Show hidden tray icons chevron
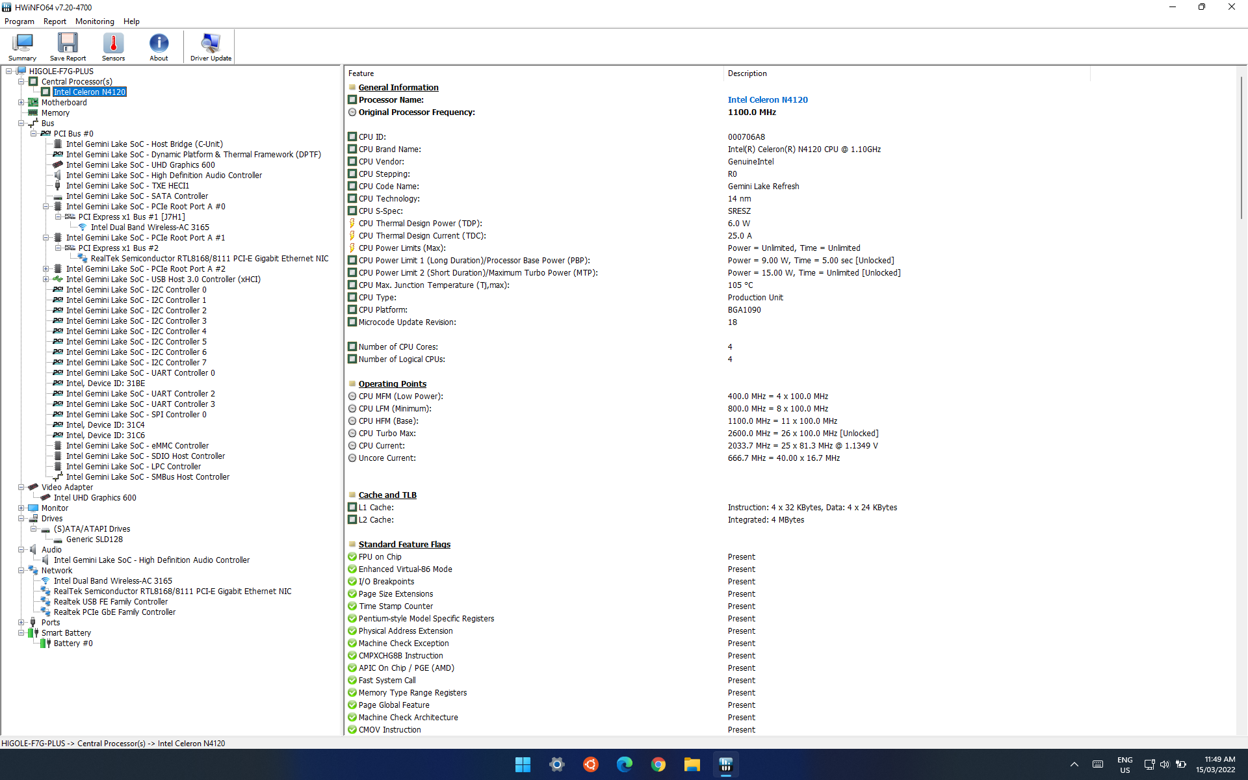 pos(1074,764)
